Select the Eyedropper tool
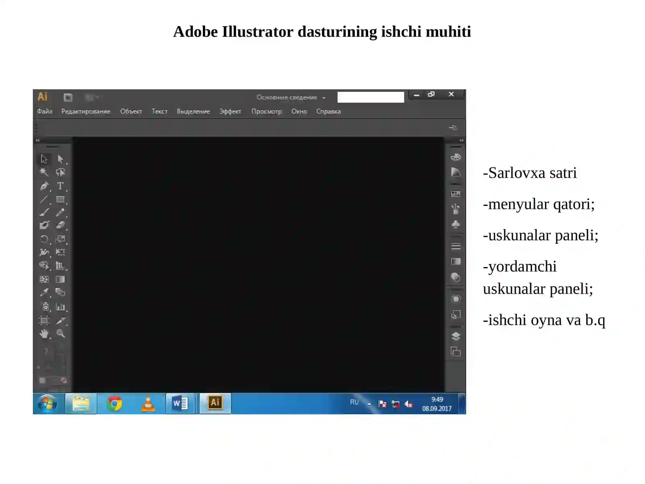This screenshot has width=645, height=484. click(44, 292)
